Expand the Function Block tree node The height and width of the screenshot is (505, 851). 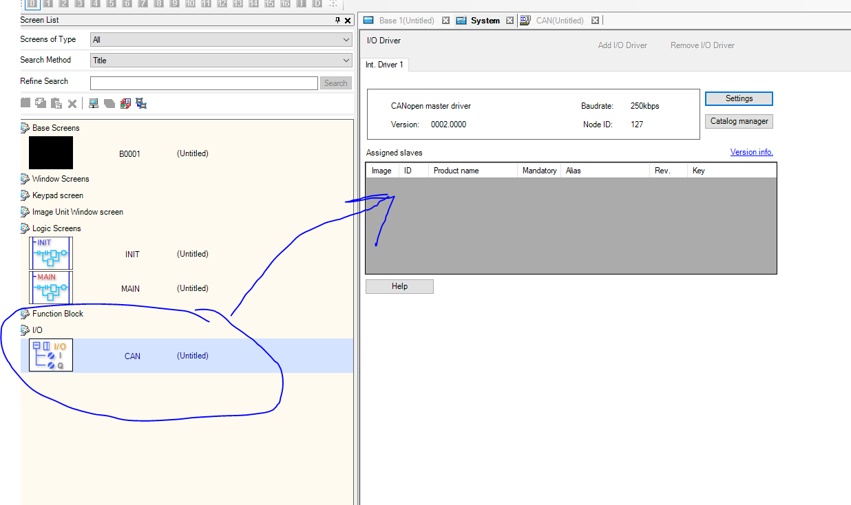pos(25,314)
